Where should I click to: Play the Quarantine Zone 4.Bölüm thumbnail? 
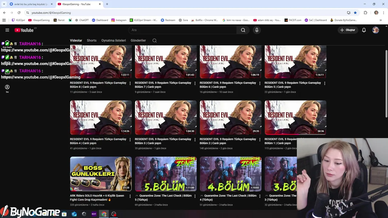(x=231, y=174)
